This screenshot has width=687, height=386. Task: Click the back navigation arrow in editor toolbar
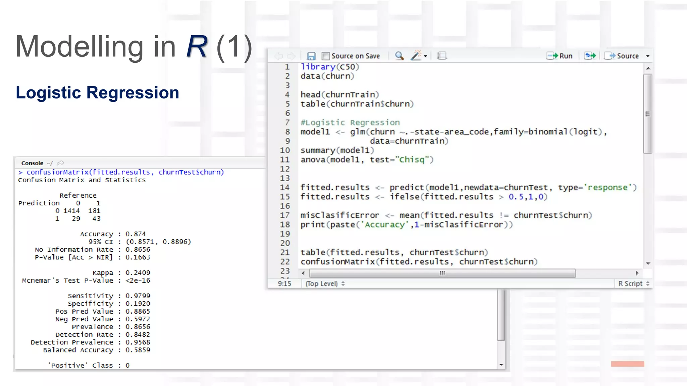(278, 56)
